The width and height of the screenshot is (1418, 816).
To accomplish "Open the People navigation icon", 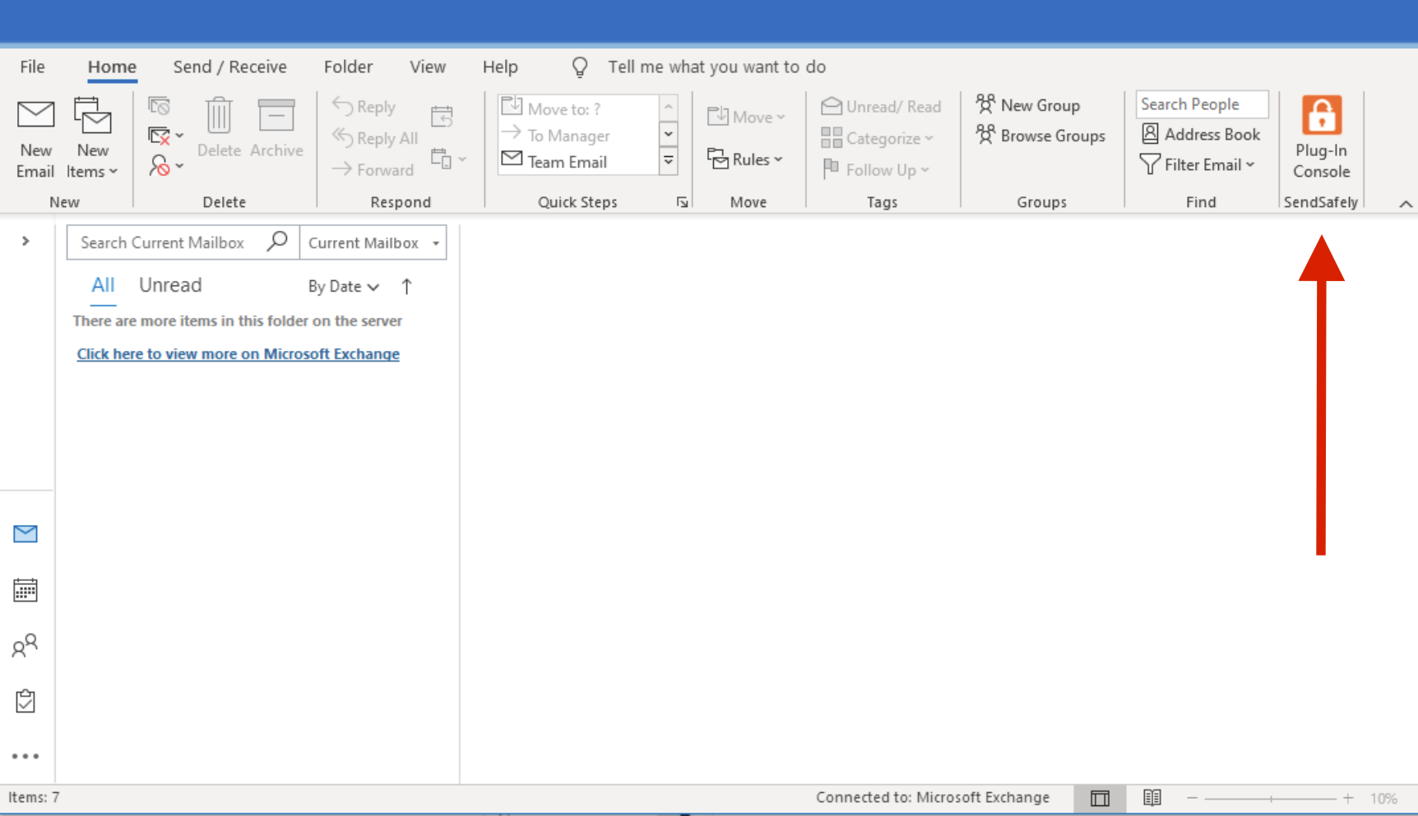I will click(25, 646).
